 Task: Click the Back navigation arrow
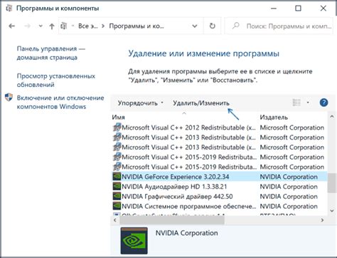click(11, 26)
